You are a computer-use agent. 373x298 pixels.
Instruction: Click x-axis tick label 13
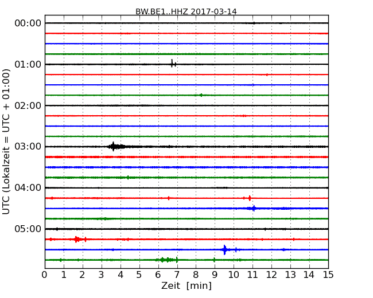(x=290, y=275)
